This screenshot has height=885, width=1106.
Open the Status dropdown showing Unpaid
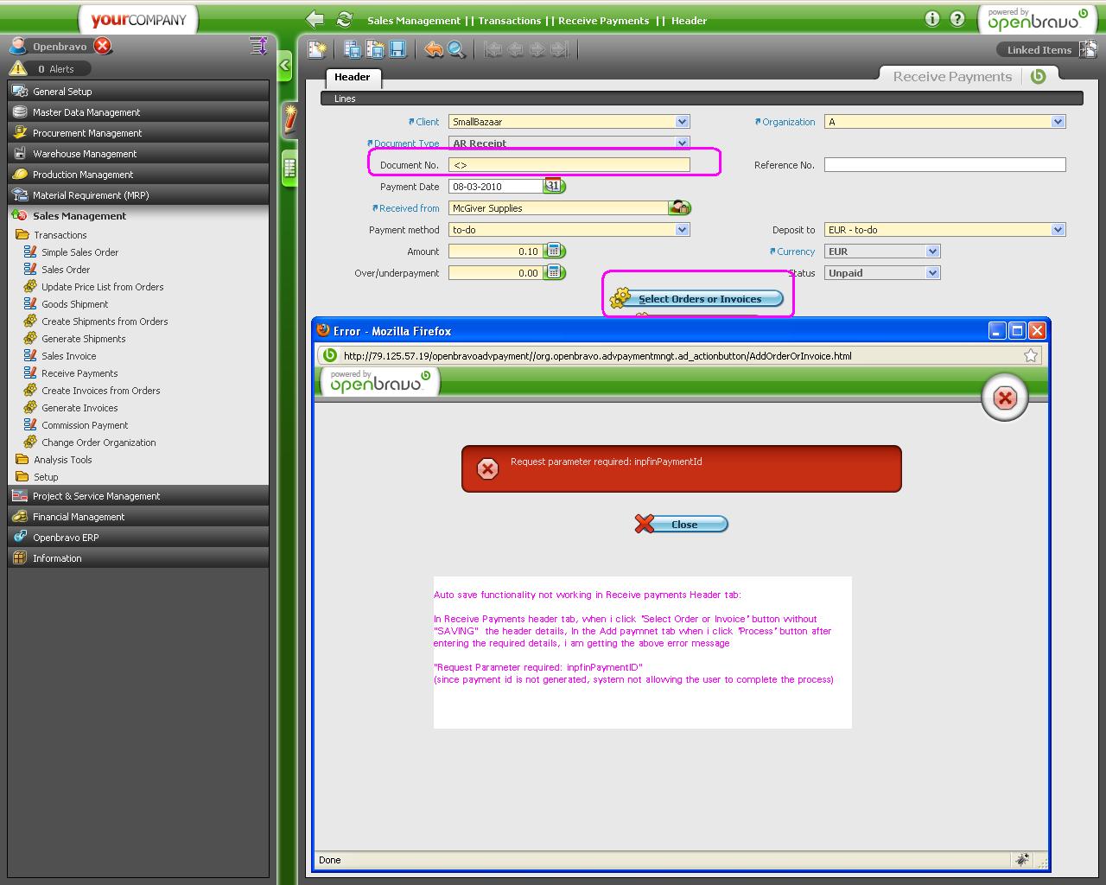pyautogui.click(x=932, y=273)
